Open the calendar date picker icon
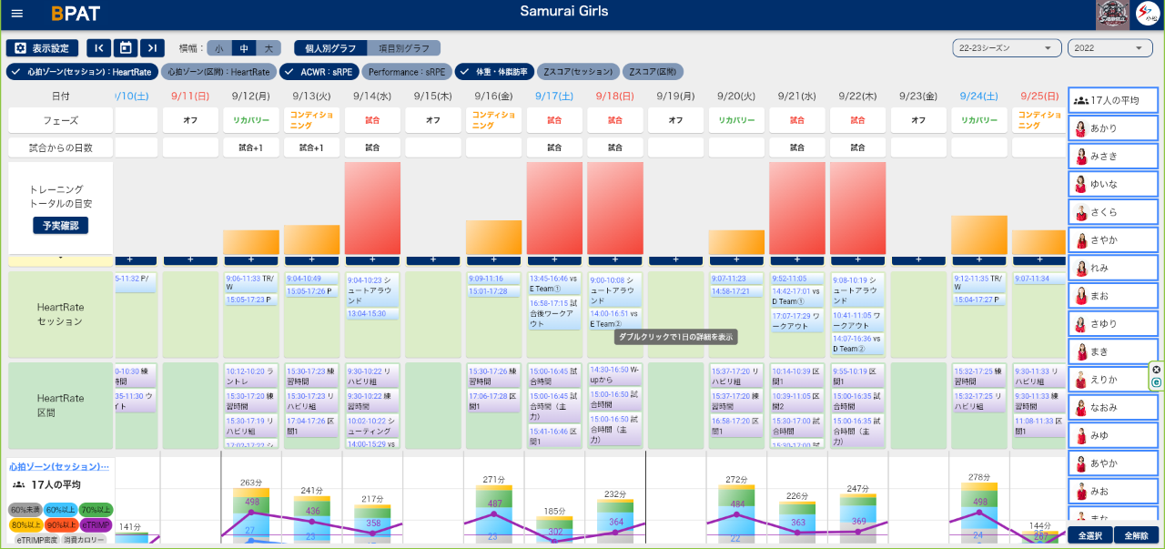1165x549 pixels. click(127, 48)
